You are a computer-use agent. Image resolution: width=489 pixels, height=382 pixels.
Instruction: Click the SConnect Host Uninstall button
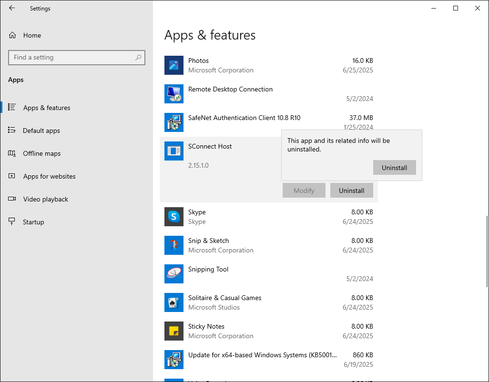coord(351,191)
